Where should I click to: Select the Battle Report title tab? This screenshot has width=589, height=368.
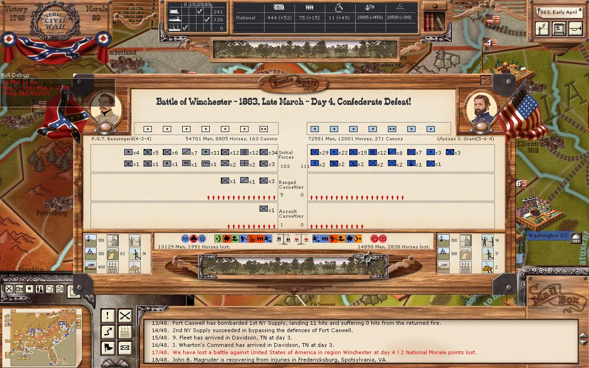coord(294,83)
